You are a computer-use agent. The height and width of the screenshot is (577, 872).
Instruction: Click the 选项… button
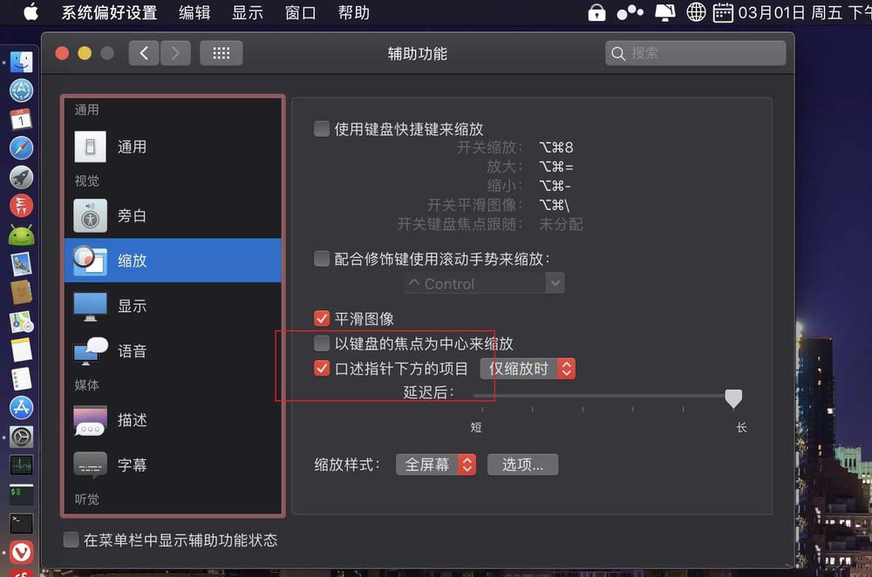pyautogui.click(x=522, y=464)
